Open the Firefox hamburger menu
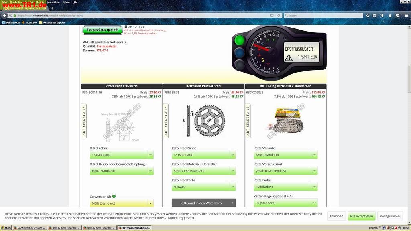 406,16
